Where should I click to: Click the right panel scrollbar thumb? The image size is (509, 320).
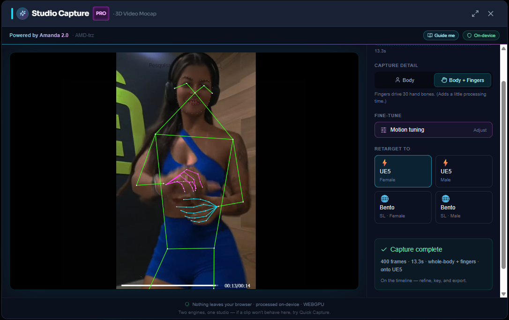(x=503, y=175)
